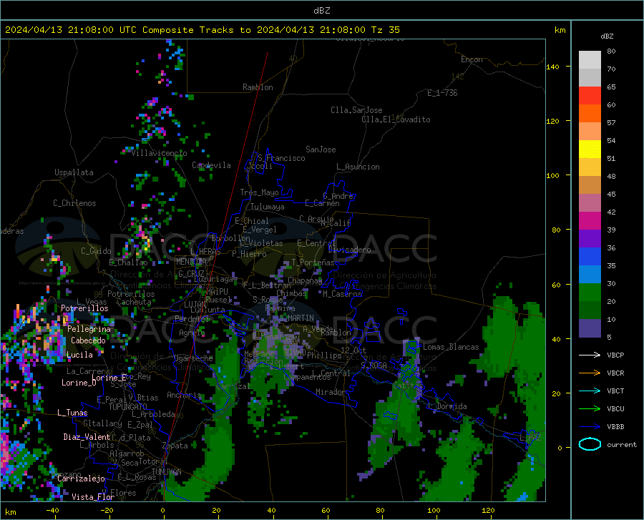Pick the light blue 35 dBZ swatch
The image size is (644, 520).
[x=590, y=275]
